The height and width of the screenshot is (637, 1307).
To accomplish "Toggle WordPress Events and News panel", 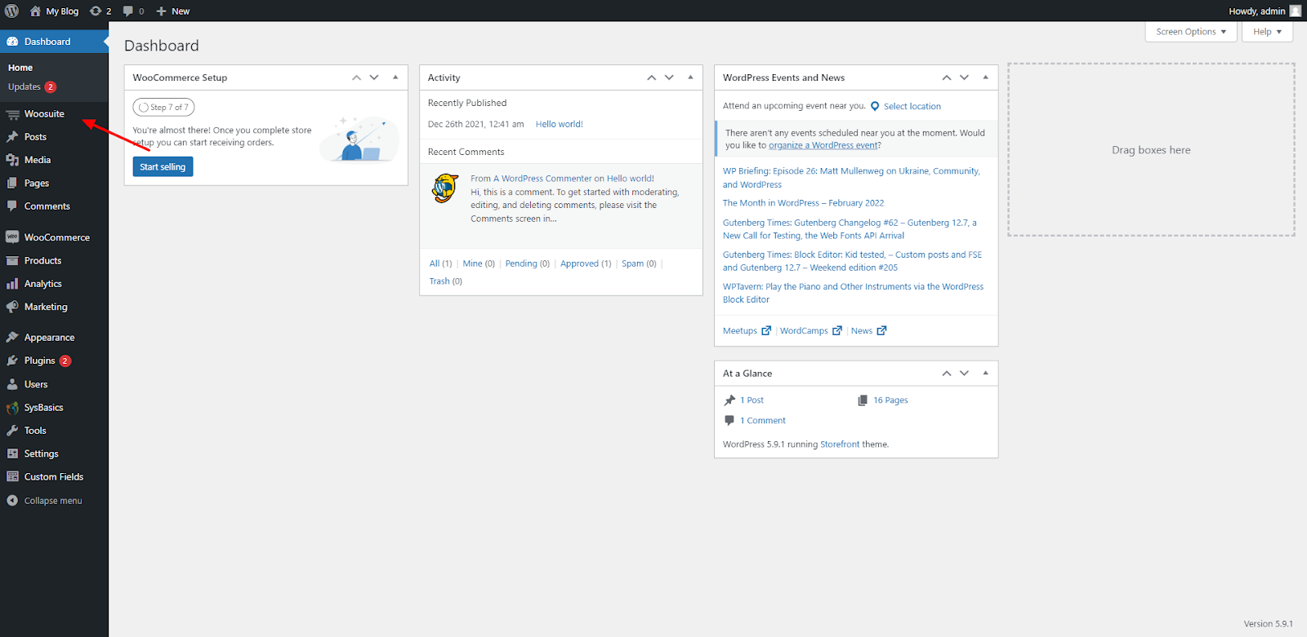I will 985,77.
